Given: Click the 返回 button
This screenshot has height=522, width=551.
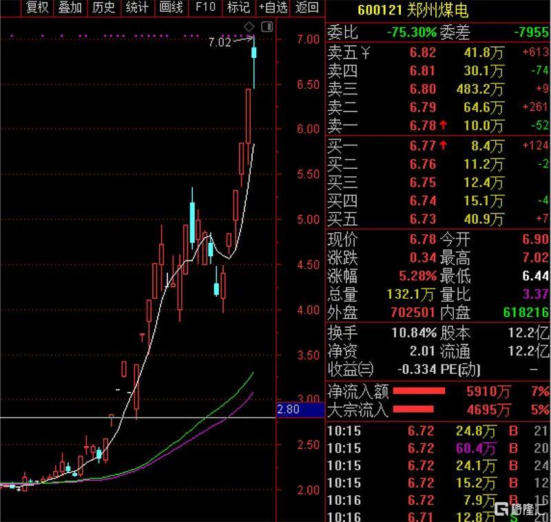Looking at the screenshot, I should (x=307, y=8).
